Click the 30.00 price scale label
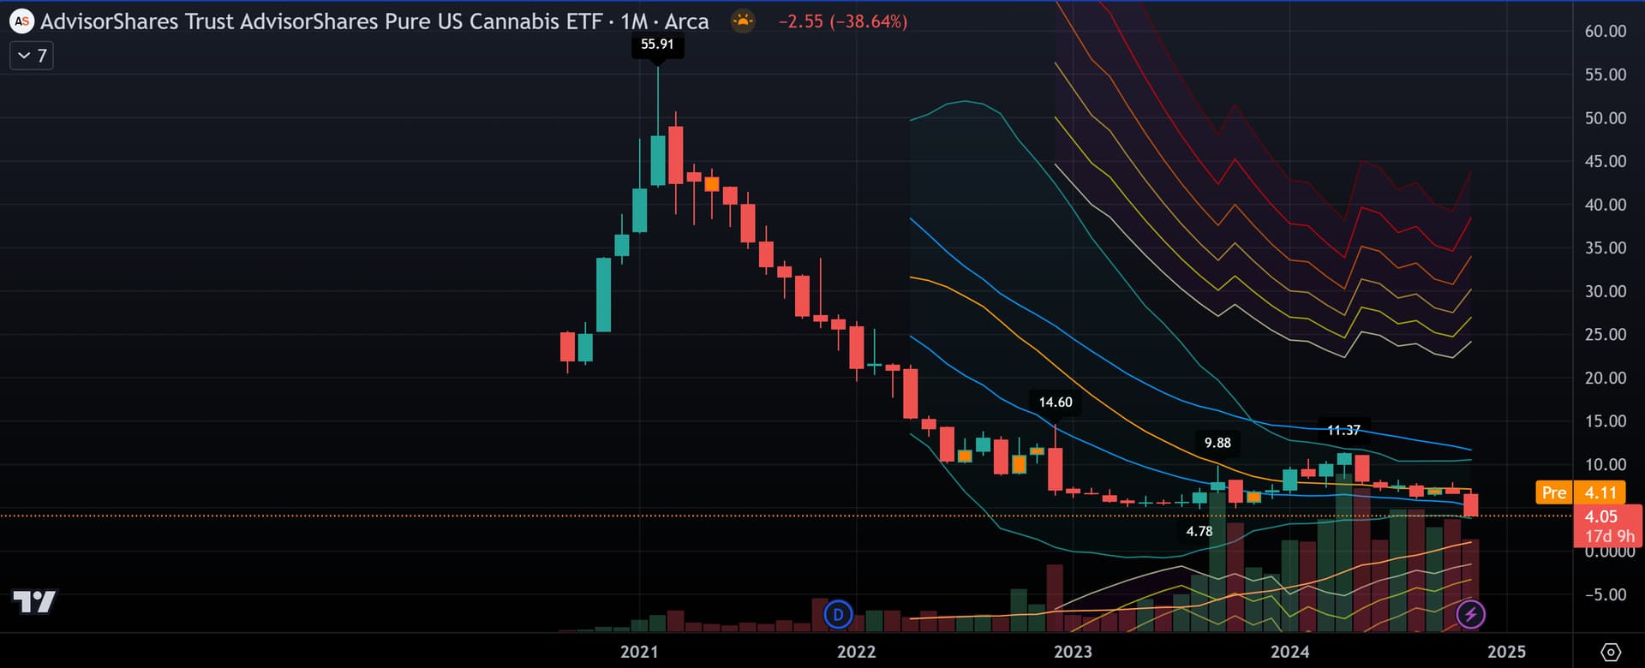 (1605, 291)
